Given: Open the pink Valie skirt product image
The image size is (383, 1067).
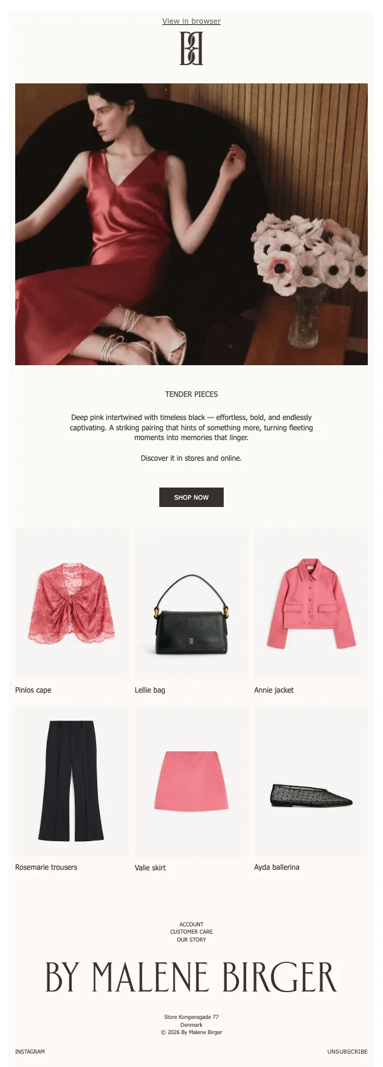Looking at the screenshot, I should click(191, 781).
